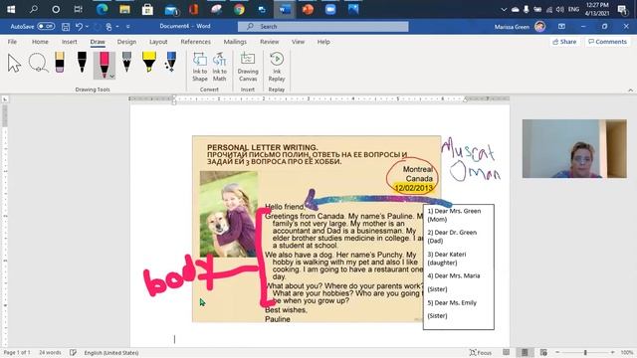Select the arrow cursor Select tool
637x358 pixels.
14,64
